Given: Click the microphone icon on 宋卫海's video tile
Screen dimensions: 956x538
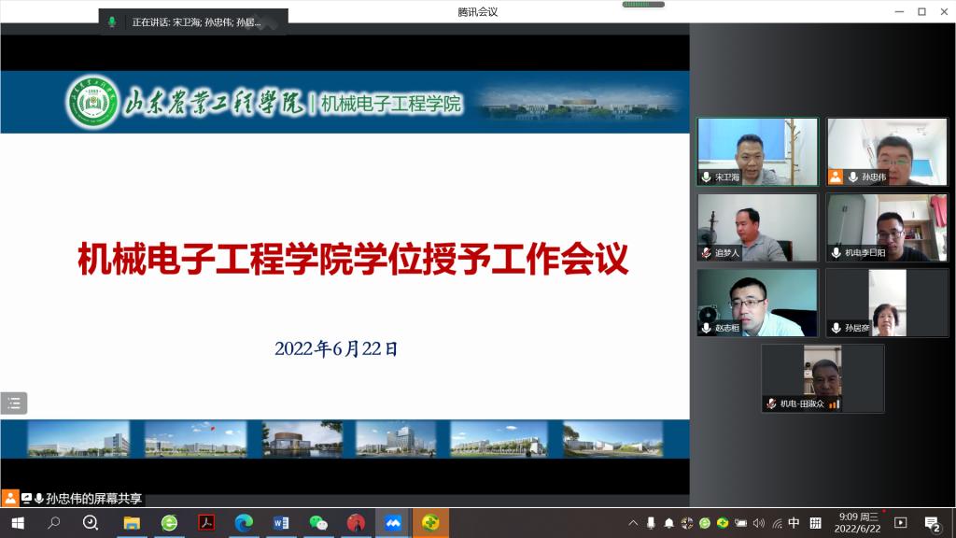Looking at the screenshot, I should point(707,177).
